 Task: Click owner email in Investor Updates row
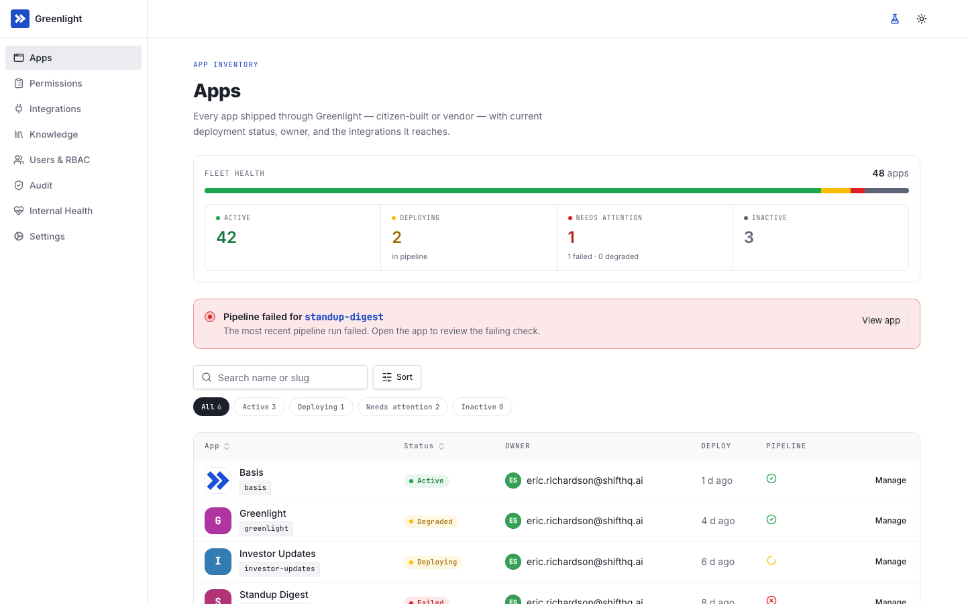click(584, 562)
